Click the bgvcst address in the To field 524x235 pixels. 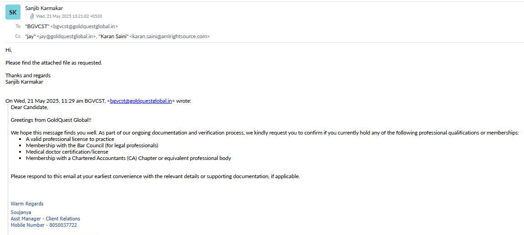84,26
